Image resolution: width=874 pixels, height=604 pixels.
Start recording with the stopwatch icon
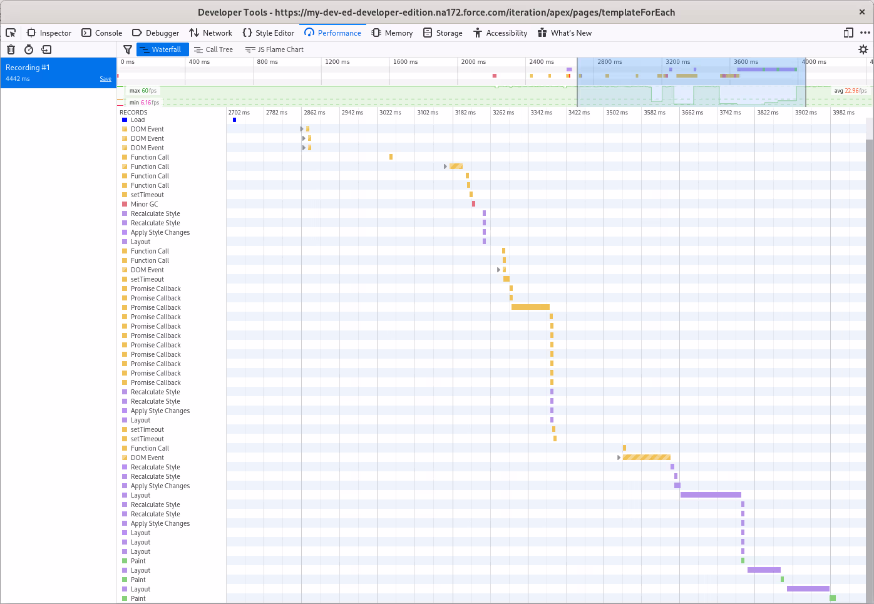click(x=29, y=49)
